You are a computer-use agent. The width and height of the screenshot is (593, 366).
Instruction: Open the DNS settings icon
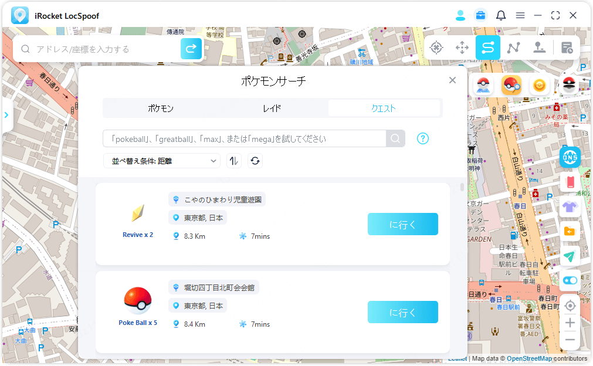(x=570, y=157)
